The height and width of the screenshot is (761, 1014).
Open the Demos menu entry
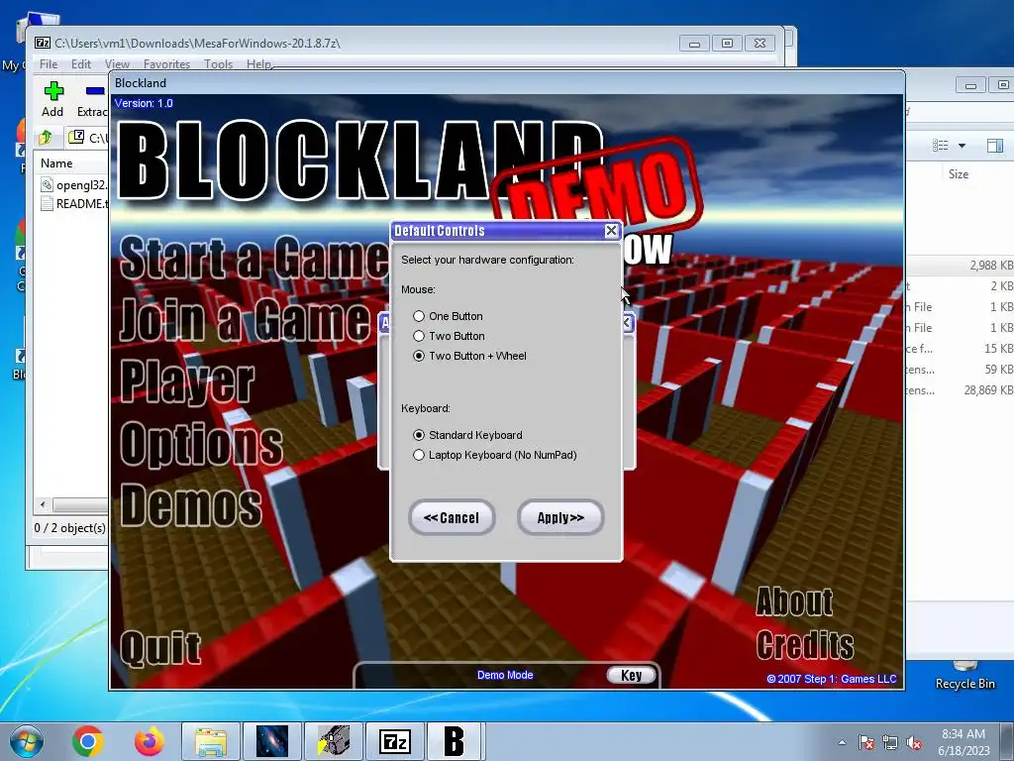pos(191,504)
